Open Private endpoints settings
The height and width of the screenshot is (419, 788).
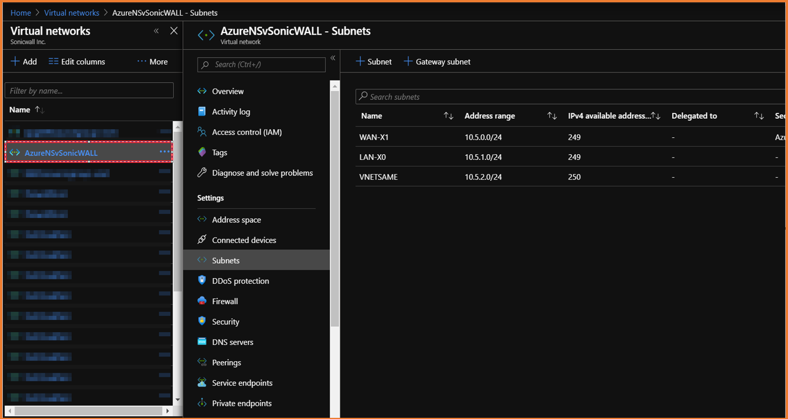point(242,403)
